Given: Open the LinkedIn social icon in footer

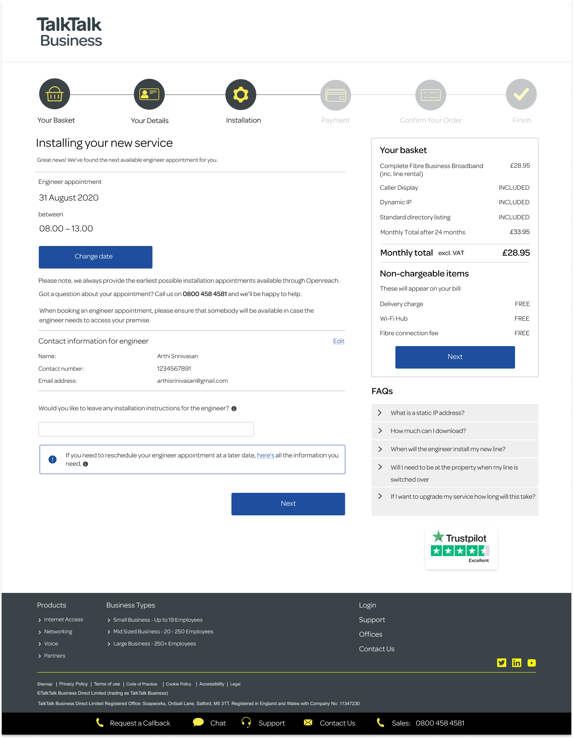Looking at the screenshot, I should coord(517,663).
